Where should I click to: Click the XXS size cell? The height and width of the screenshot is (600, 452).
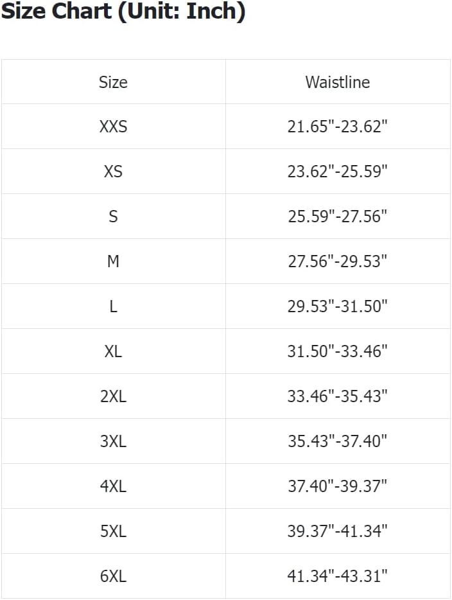pos(113,127)
